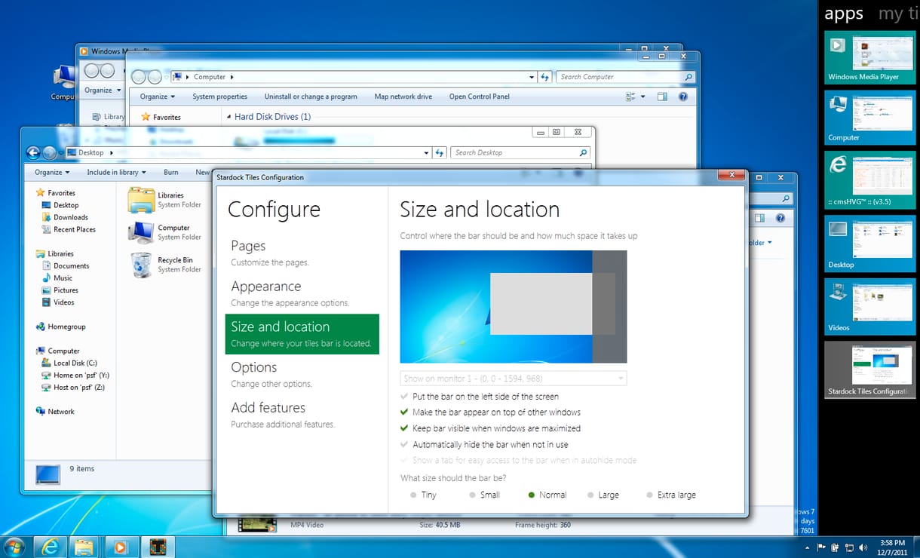
Task: Open Organize menu in Computer window
Action: tap(158, 97)
